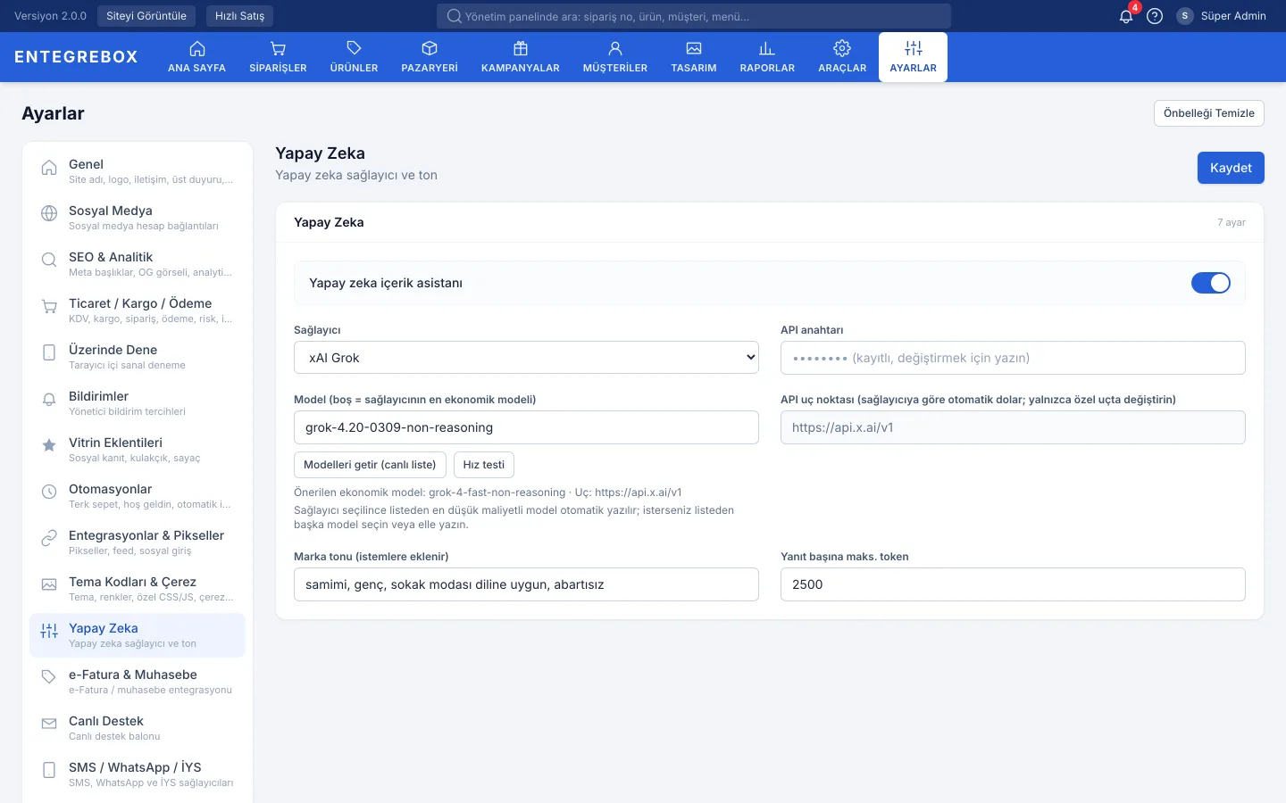Click the Bildirimler bell sidebar icon
1286x803 pixels.
pyautogui.click(x=49, y=399)
